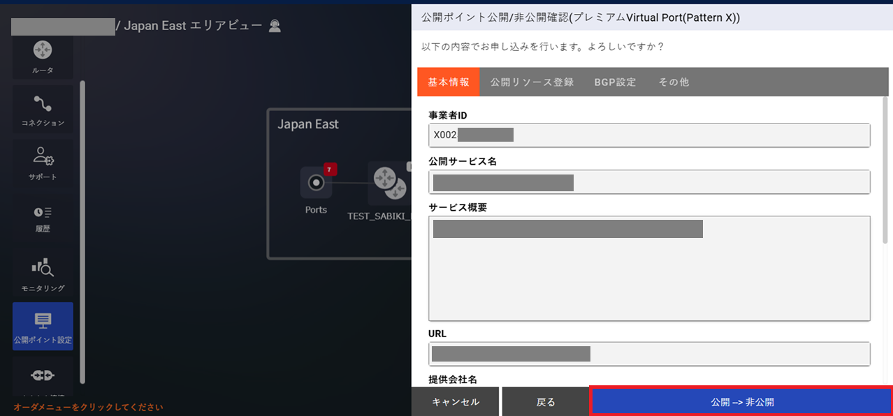Click inside the 事業者ID field
This screenshot has width=893, height=416.
coord(648,135)
